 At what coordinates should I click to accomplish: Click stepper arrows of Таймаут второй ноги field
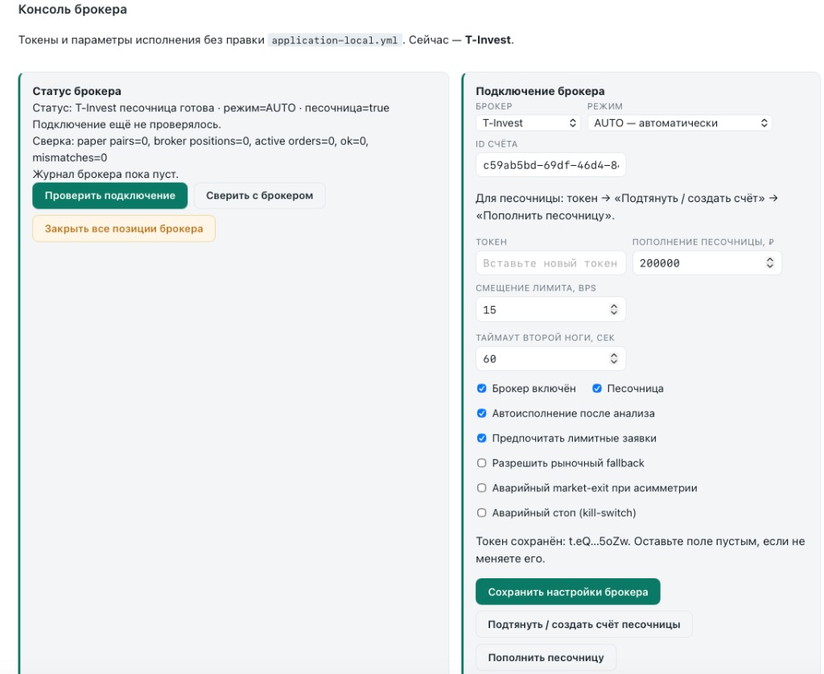pyautogui.click(x=614, y=358)
